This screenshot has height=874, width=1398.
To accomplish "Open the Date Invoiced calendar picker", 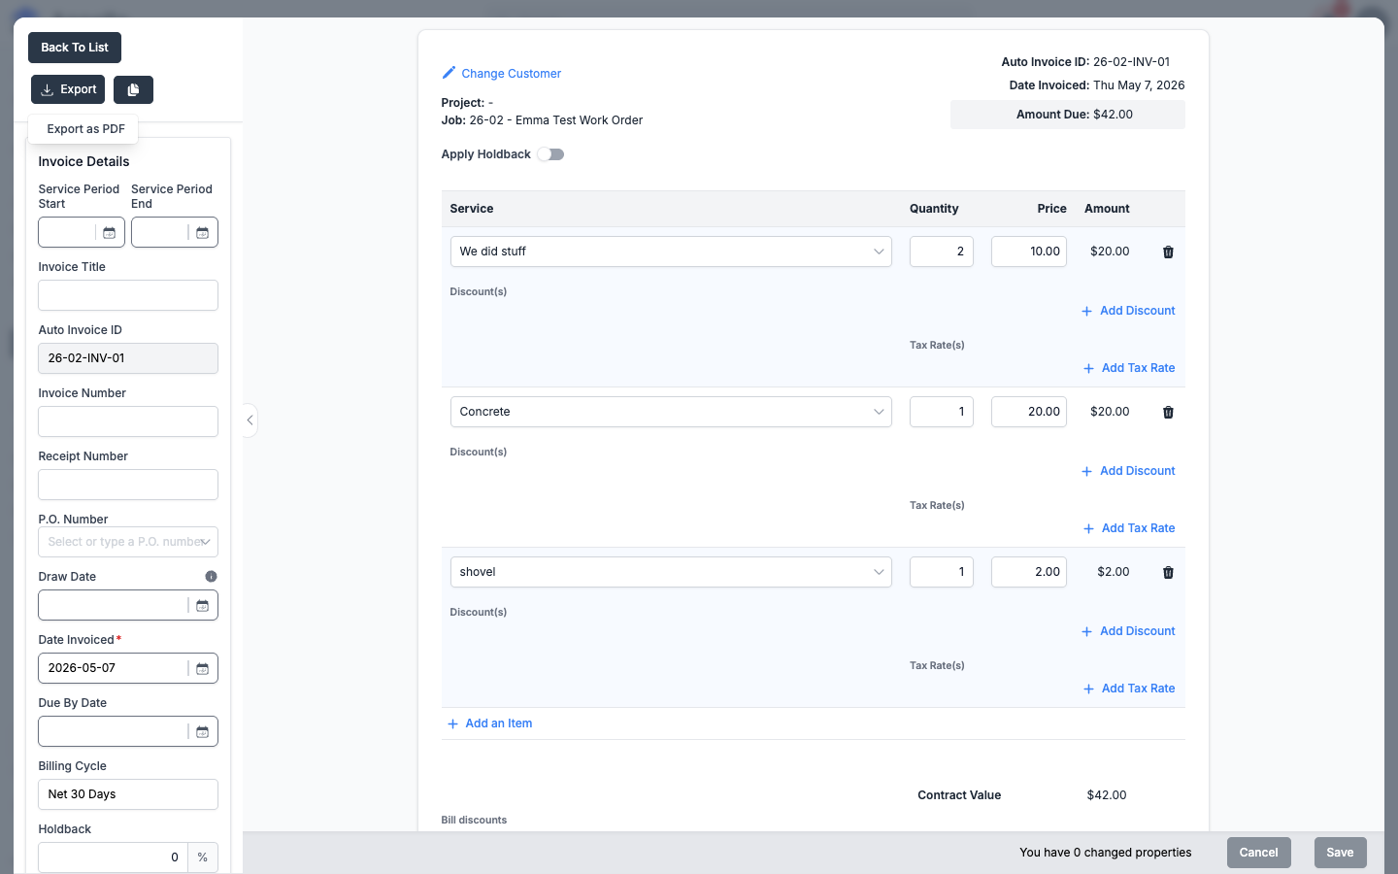I will coord(203,668).
